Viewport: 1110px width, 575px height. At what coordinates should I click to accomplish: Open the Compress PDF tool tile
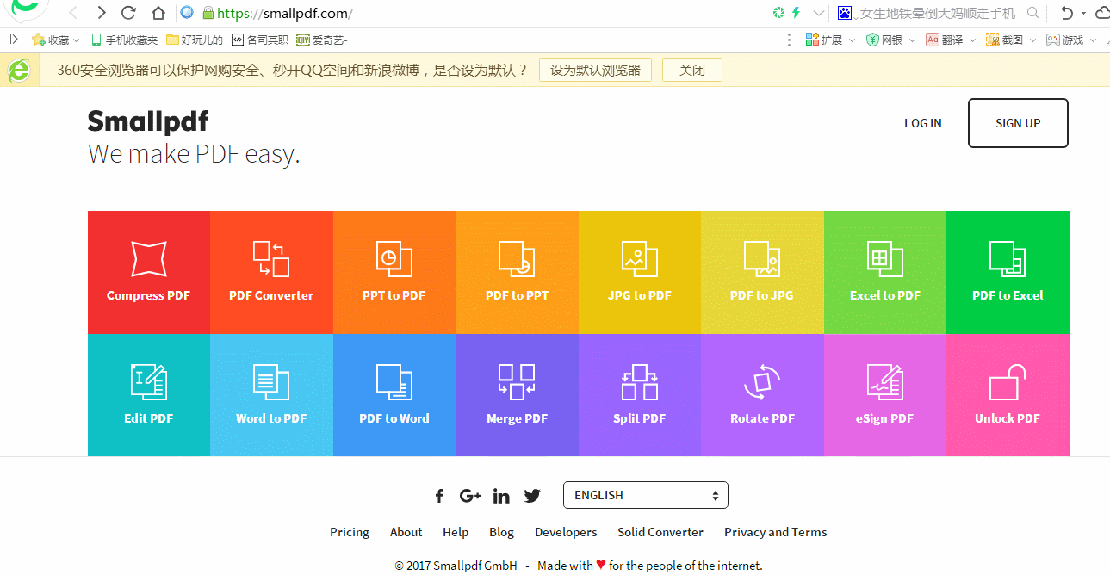149,272
